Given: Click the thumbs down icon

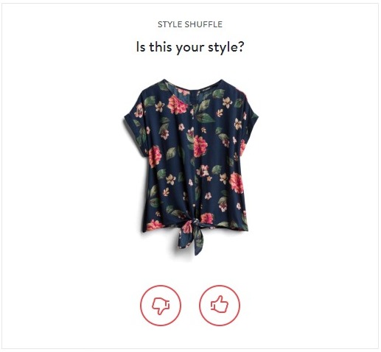Looking at the screenshot, I should (161, 305).
